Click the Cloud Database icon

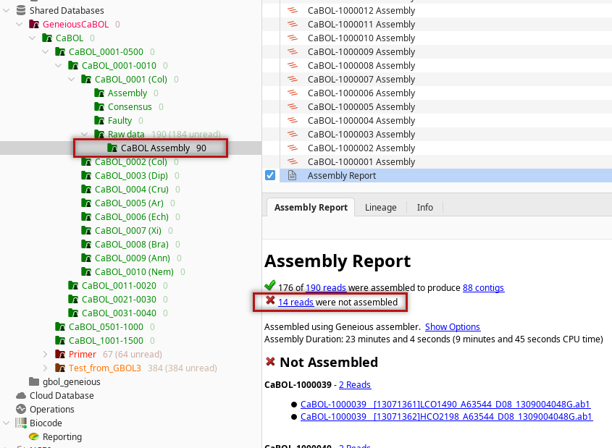click(x=20, y=396)
